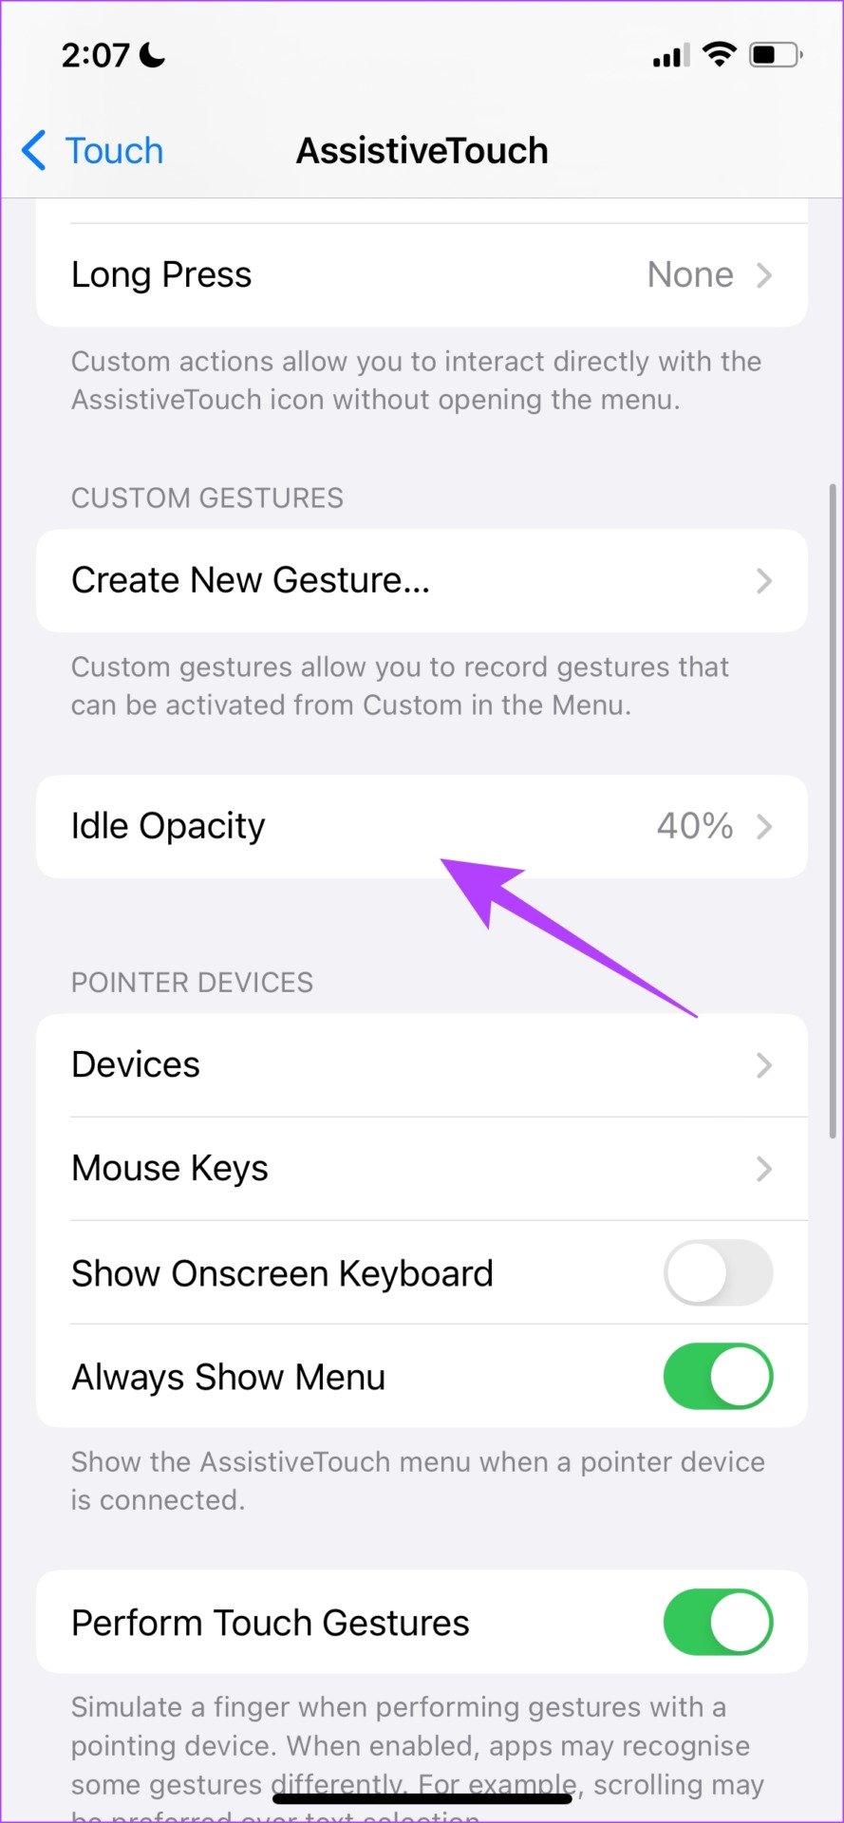Screen dimensions: 844x1823
Task: Tap the Idle Opacity label
Action: pos(168,827)
